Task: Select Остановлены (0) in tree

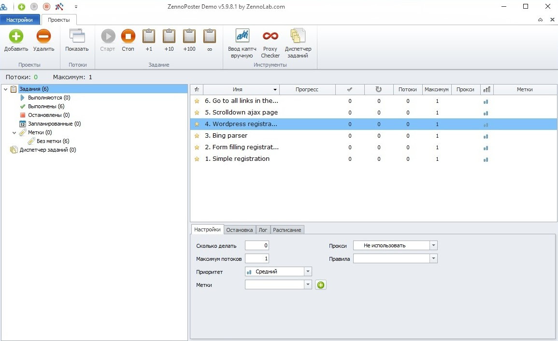Action: click(49, 115)
